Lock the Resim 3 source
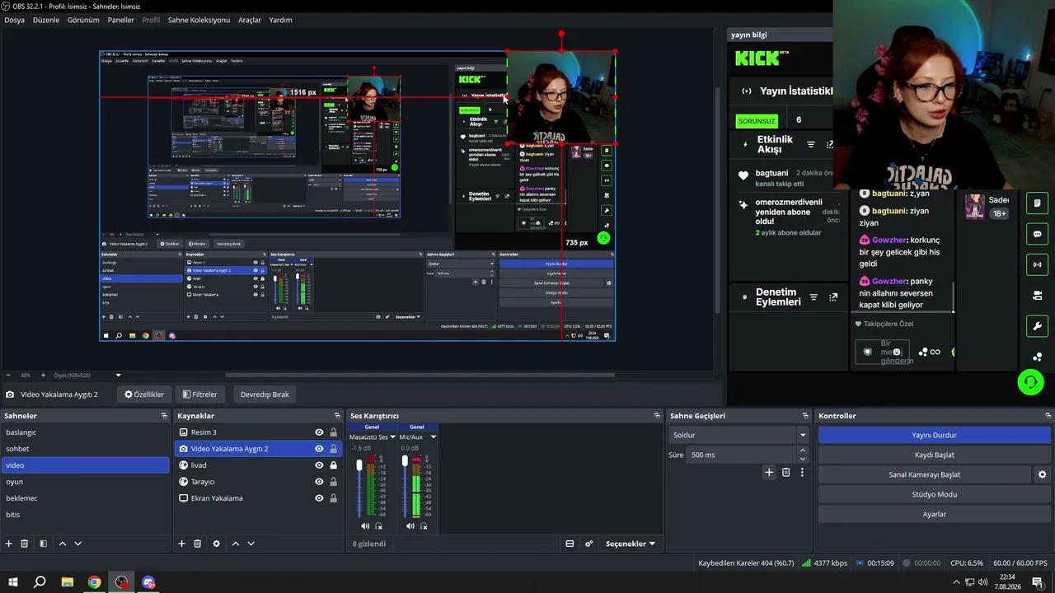The image size is (1055, 593). pos(333,432)
